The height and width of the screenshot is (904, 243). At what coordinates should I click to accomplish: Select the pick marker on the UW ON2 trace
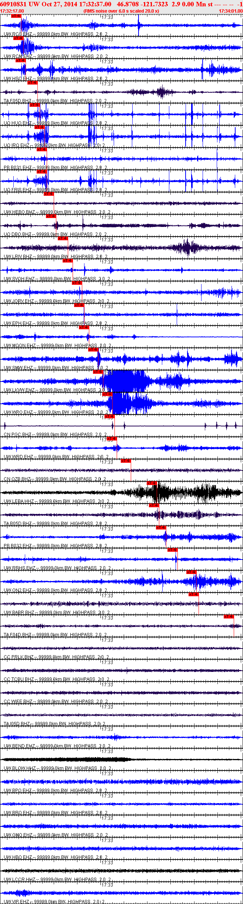pos(192,572)
